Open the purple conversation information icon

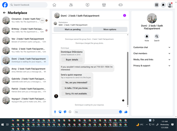click(125, 16)
